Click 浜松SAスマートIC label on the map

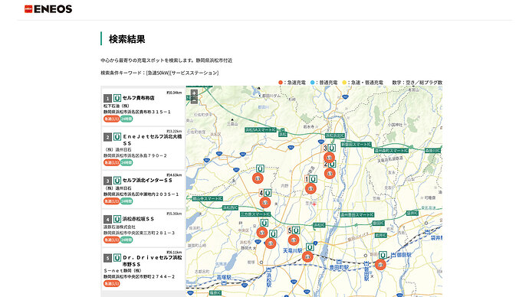coord(260,129)
